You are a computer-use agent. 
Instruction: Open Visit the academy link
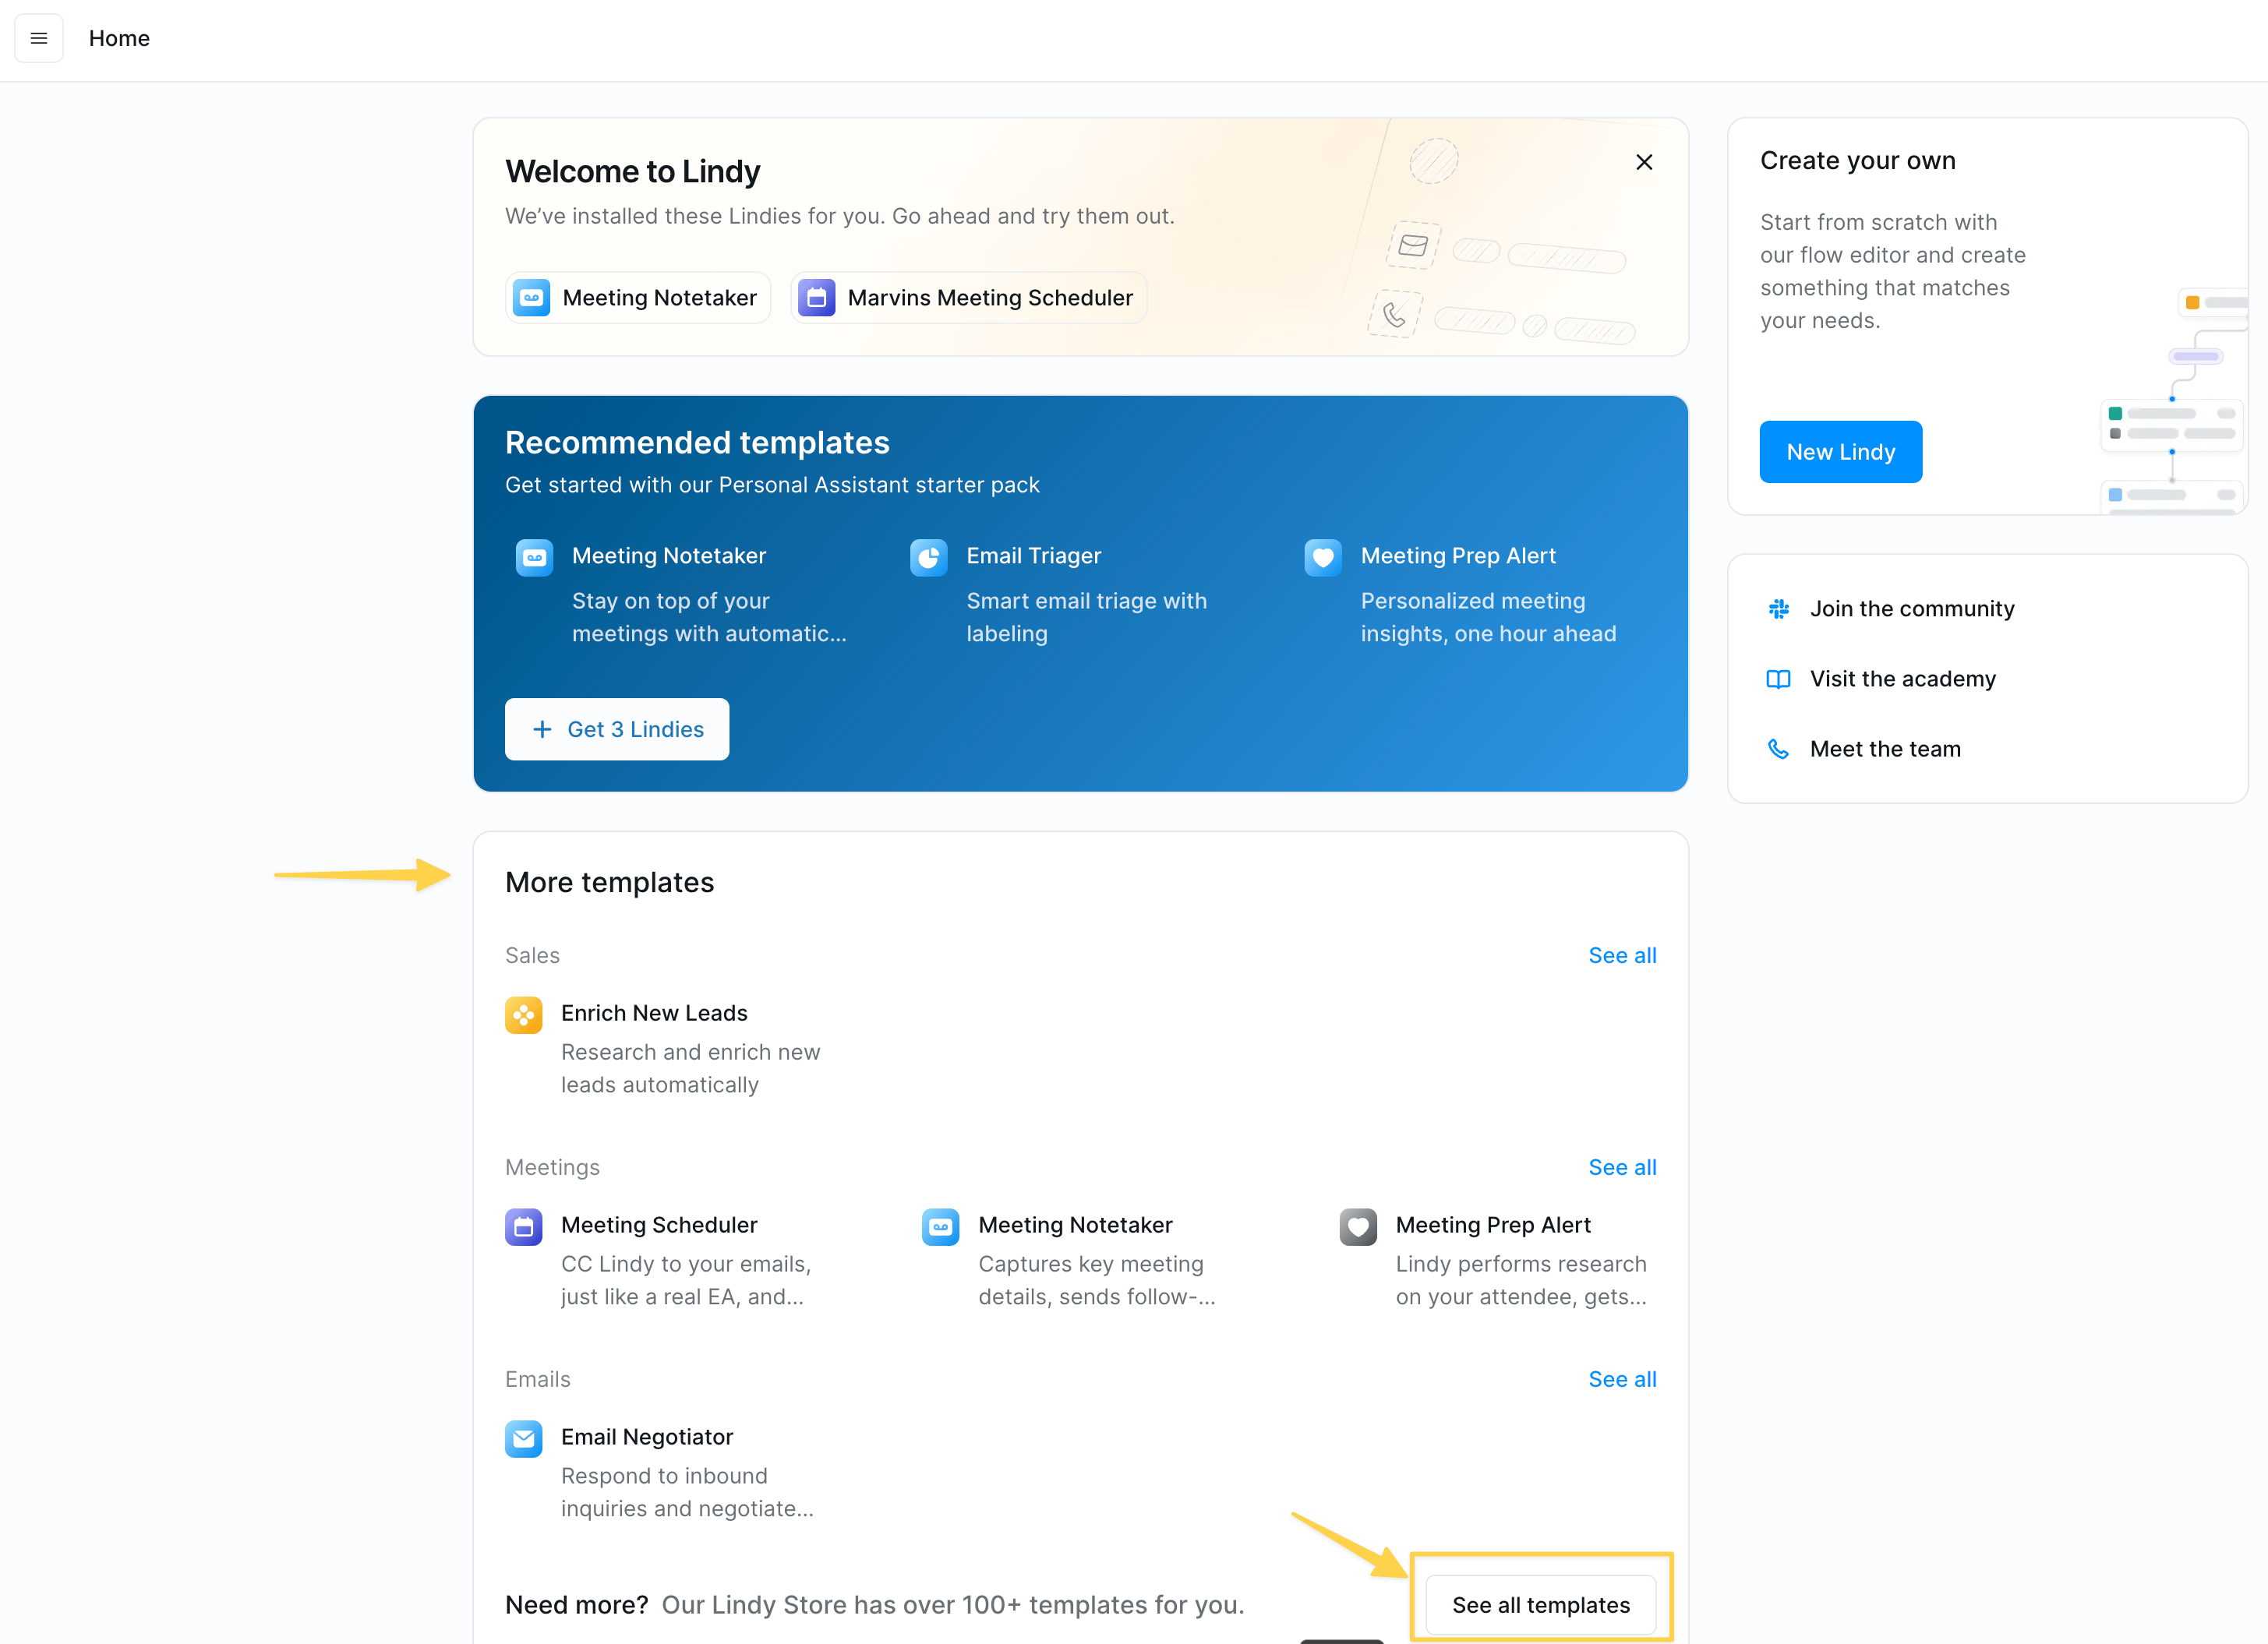click(1902, 679)
